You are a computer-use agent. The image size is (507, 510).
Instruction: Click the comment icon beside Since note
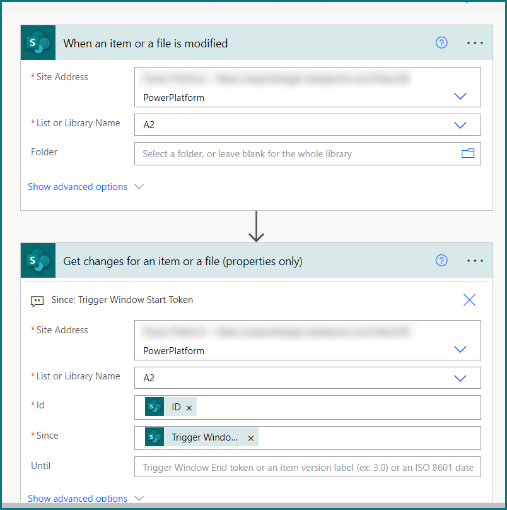tap(37, 301)
